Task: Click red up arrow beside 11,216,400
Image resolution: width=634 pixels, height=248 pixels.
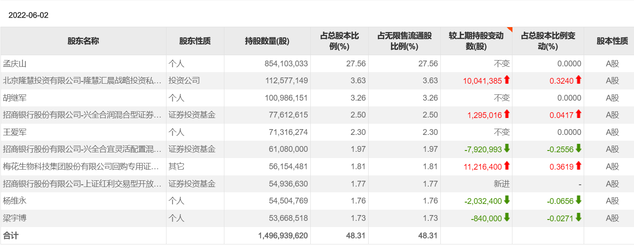Action: point(507,166)
